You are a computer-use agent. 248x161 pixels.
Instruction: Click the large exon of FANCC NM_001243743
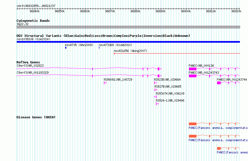click(x=193, y=76)
